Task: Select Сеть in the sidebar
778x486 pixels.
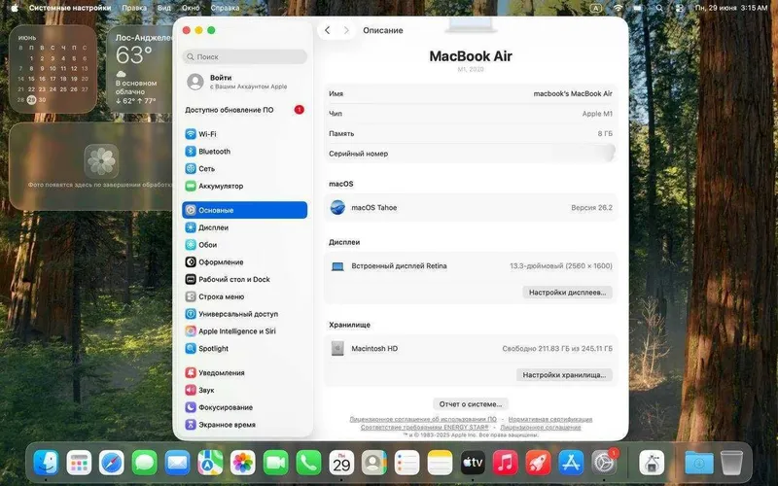Action: (x=244, y=168)
